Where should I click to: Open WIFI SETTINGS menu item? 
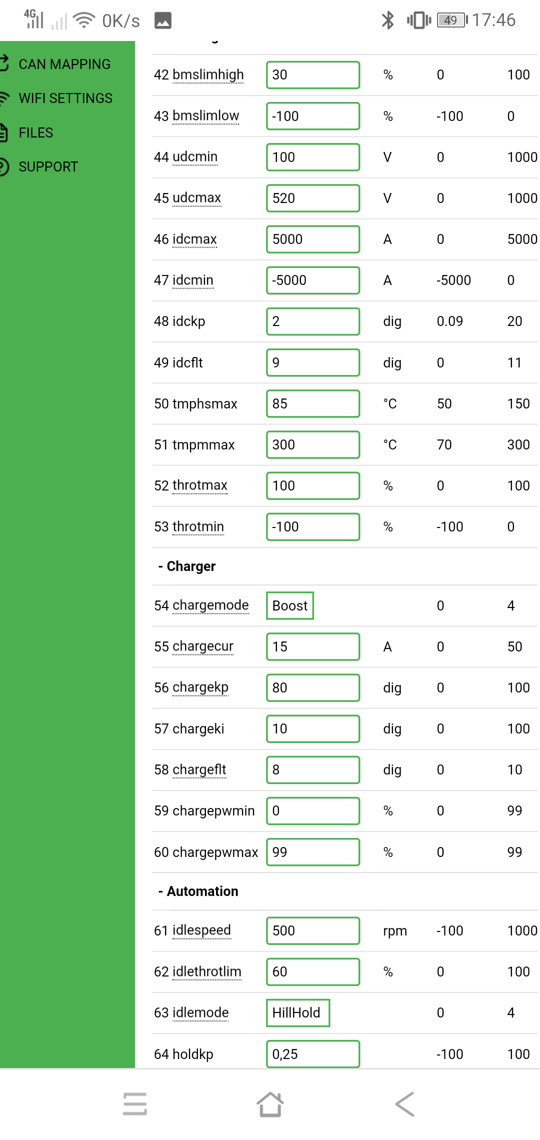tap(65, 98)
